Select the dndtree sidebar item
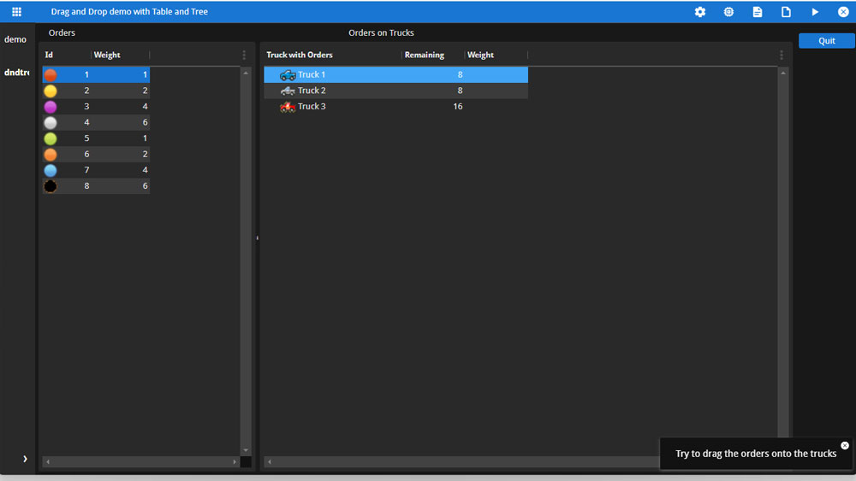This screenshot has height=481, width=856. (x=17, y=73)
